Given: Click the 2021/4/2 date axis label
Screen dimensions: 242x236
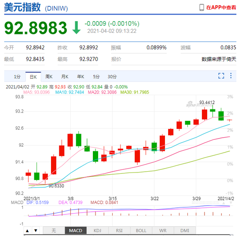Looking at the screenshot, I should pos(226,199).
